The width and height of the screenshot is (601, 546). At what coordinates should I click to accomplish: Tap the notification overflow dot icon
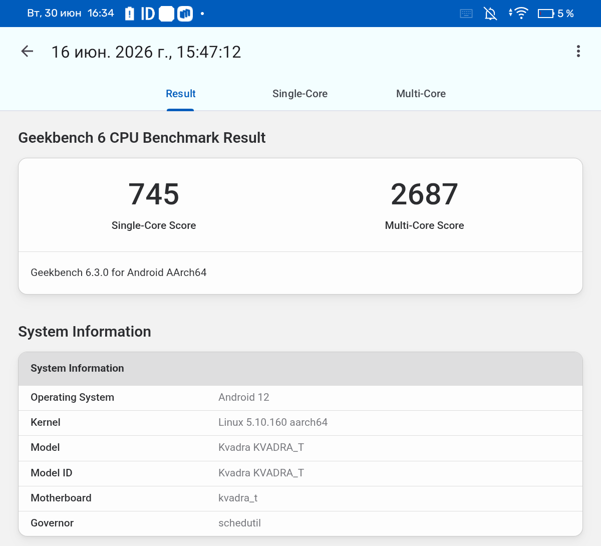tap(202, 14)
